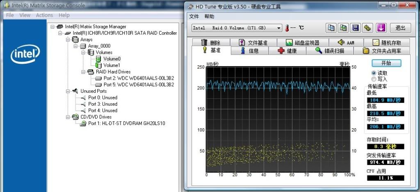The width and height of the screenshot is (420, 192).
Task: Click the Port 5 WDC hard drive icon
Action: (x=98, y=85)
